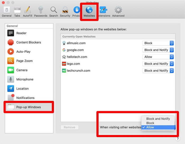
Task: Click the Search magnifying glass icon
Action: [x=54, y=10]
